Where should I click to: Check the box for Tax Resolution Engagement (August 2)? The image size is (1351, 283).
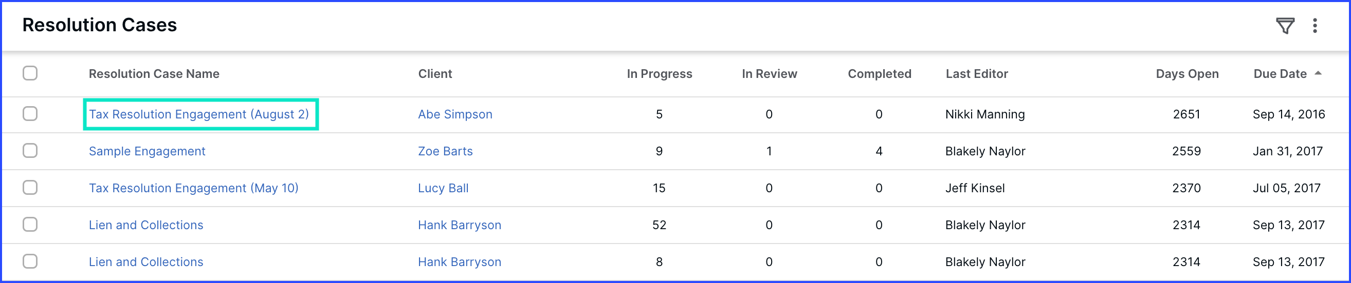[x=30, y=113]
